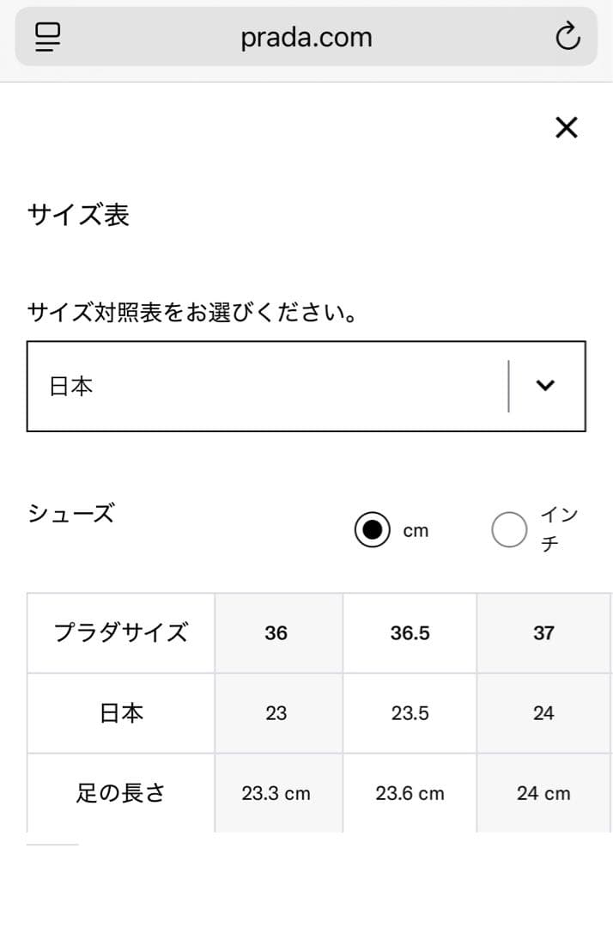Screen dimensions: 613x928
Task: Select Prada size 37 column
Action: click(543, 633)
